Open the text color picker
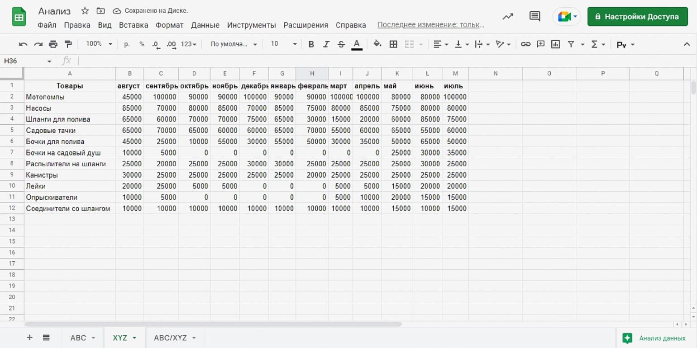697x348 pixels. tap(357, 44)
